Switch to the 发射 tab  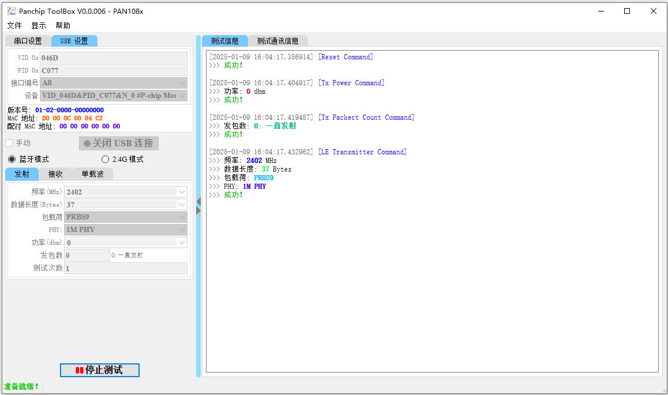22,174
